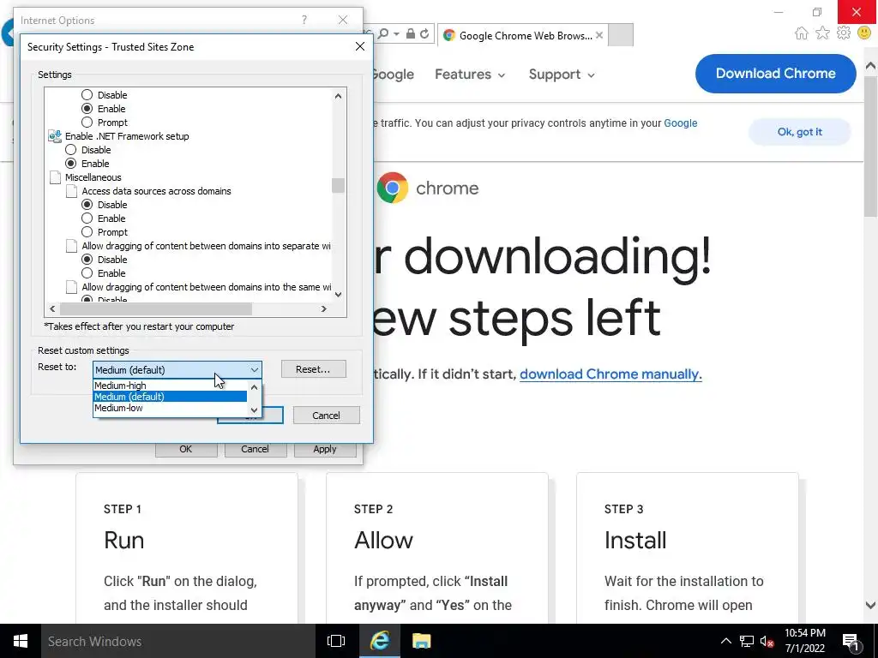Click the Reset... button
The width and height of the screenshot is (878, 658).
(x=313, y=369)
